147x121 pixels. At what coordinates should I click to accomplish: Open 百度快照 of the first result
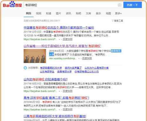68,39
